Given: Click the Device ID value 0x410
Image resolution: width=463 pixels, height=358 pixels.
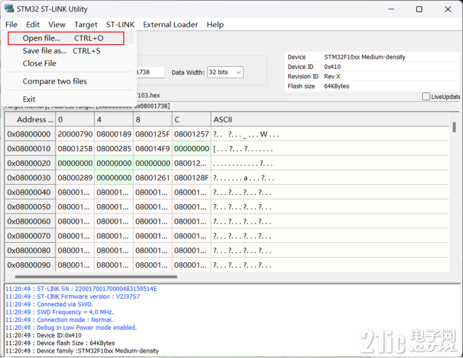Looking at the screenshot, I should coord(332,67).
